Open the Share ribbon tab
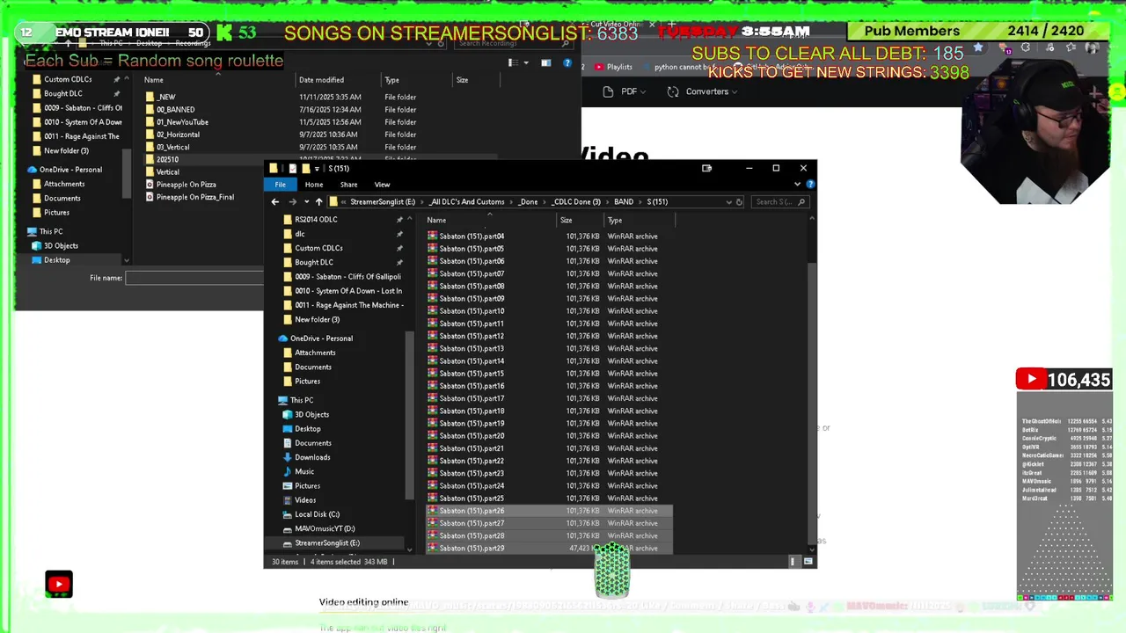Viewport: 1126px width, 633px height. [x=348, y=185]
